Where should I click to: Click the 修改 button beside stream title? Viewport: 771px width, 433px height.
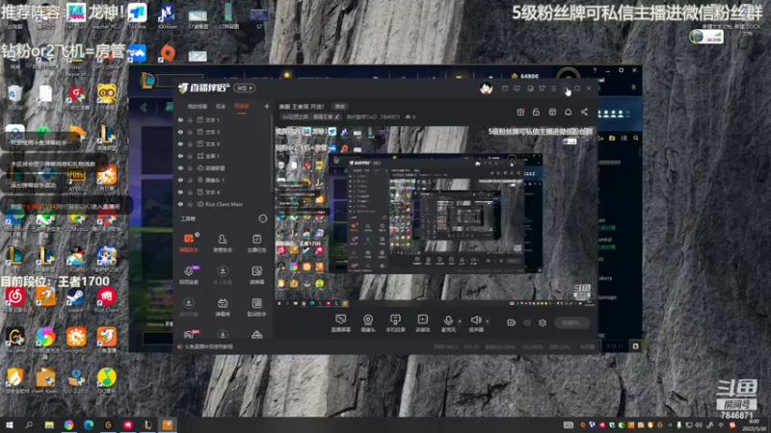coord(340,106)
